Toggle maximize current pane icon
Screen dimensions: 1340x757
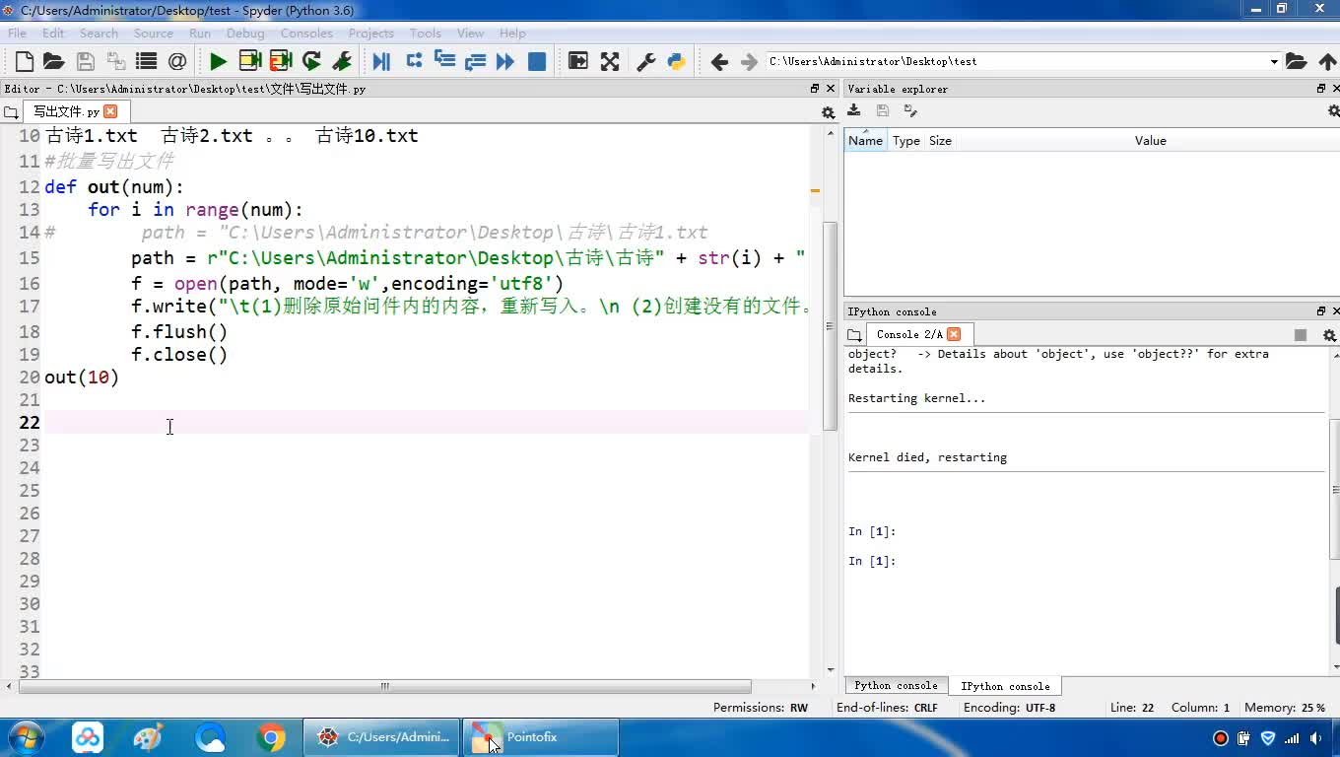[578, 61]
